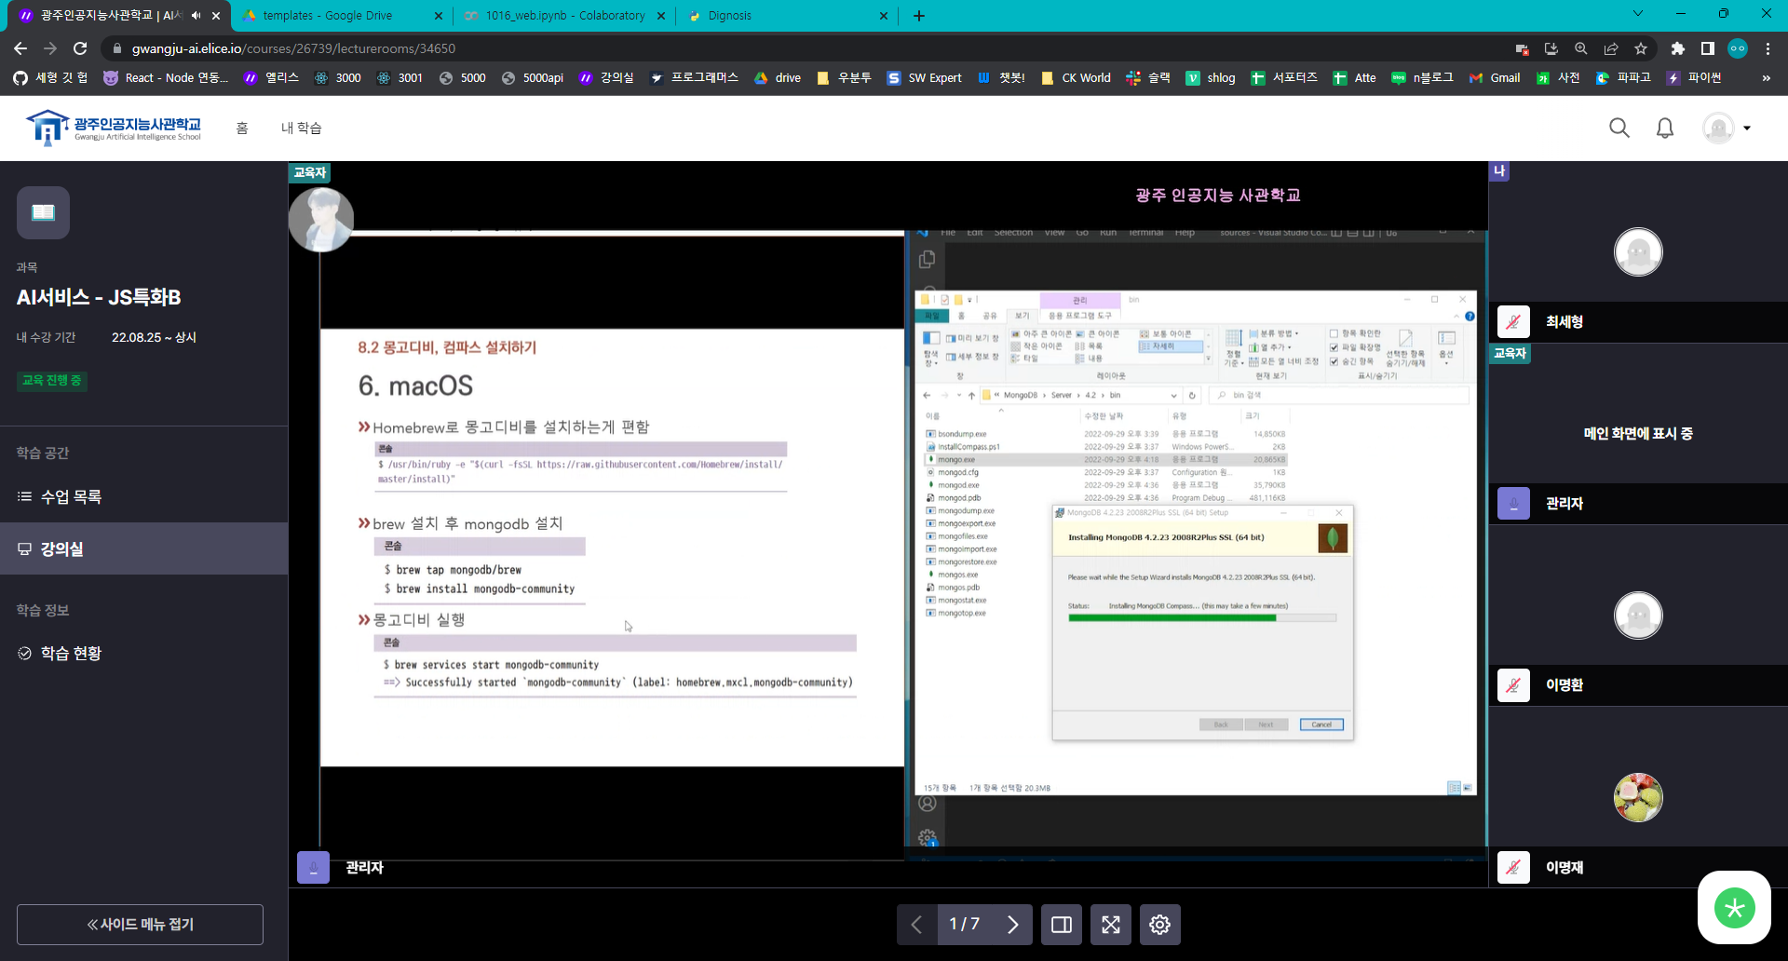Click the search magnifier icon in site header
1788x961 pixels.
(x=1619, y=129)
